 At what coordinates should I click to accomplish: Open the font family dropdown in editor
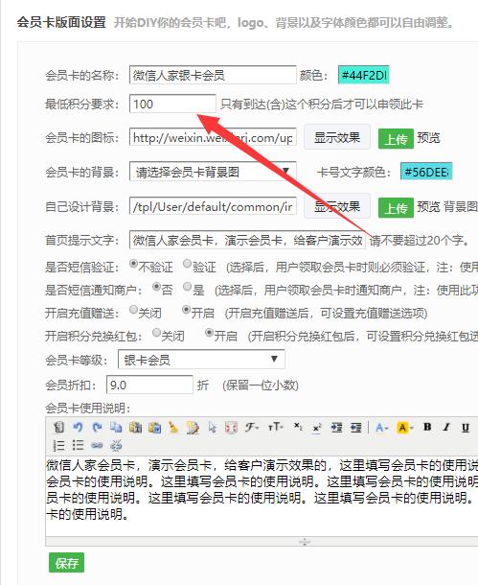tap(252, 427)
